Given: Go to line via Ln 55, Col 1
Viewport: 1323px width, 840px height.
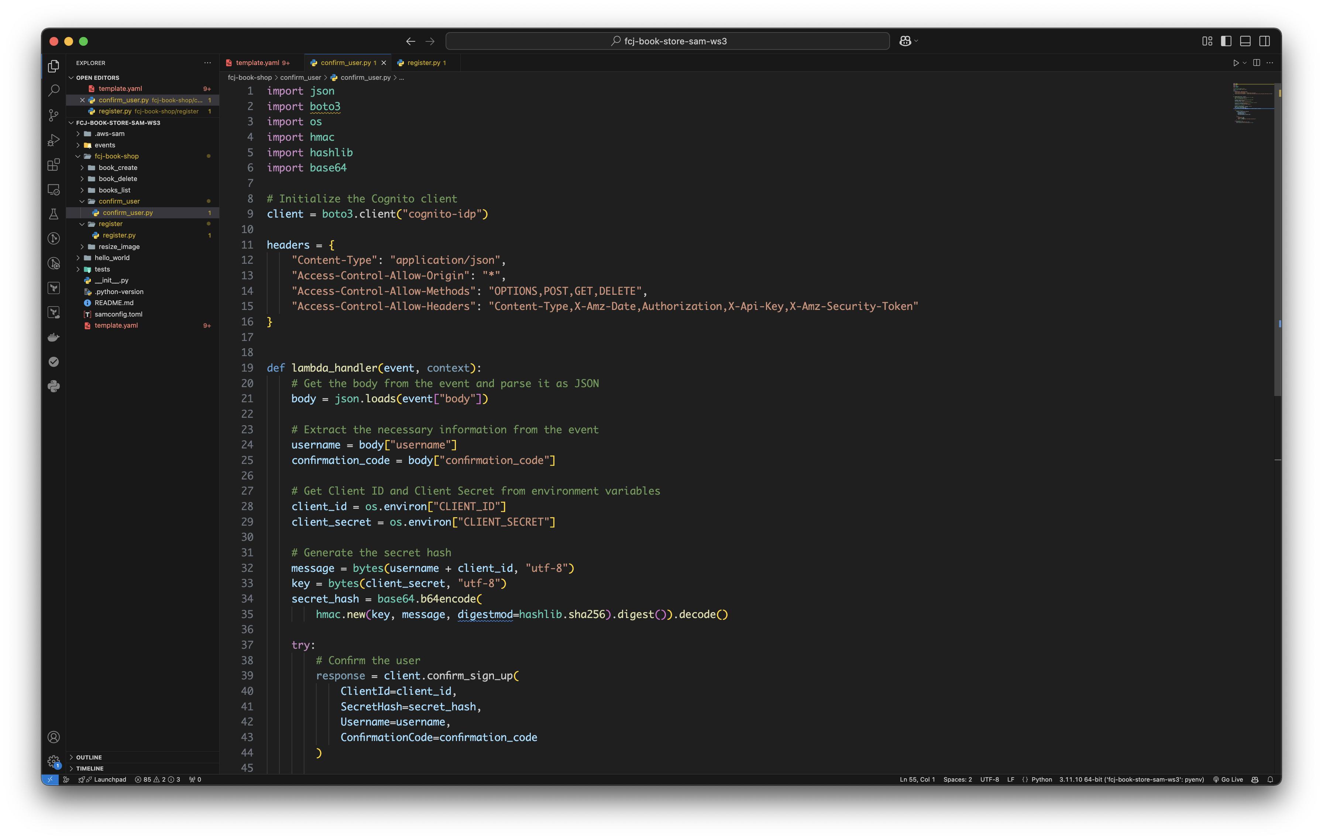Looking at the screenshot, I should [917, 779].
